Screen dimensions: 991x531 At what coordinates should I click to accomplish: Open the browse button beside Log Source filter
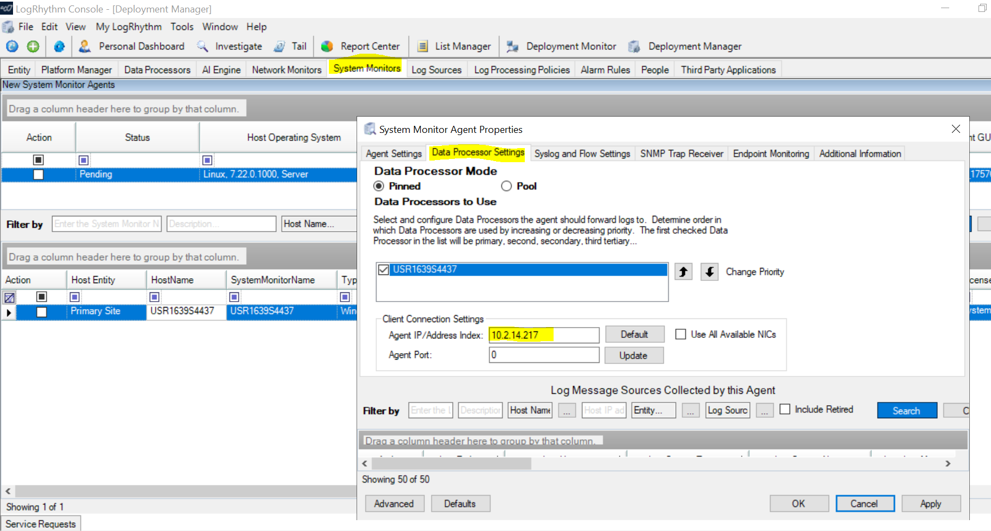pos(764,411)
